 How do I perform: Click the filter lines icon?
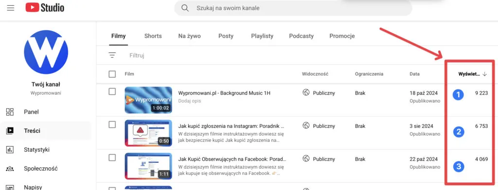pyautogui.click(x=112, y=55)
